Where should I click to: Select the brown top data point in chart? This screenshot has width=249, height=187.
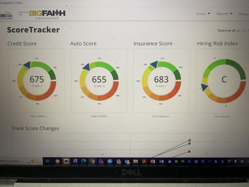pos(190,140)
